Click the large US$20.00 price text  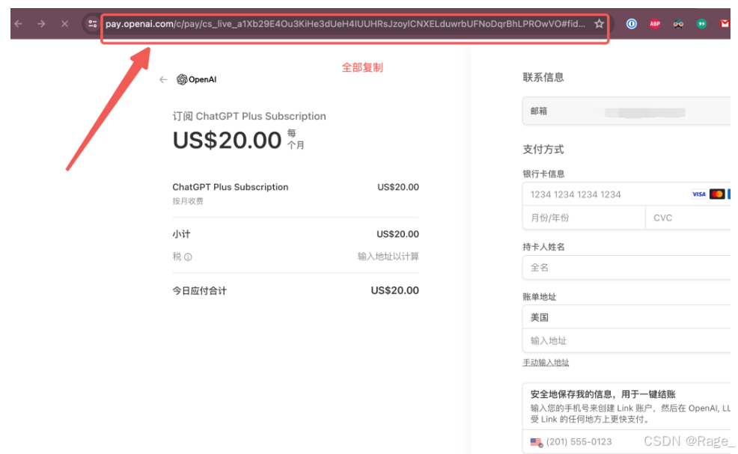(x=227, y=140)
